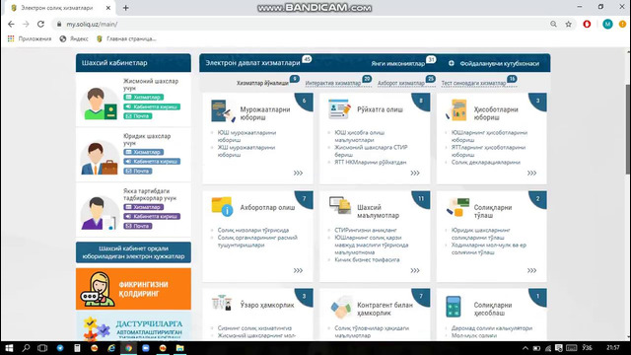Open Task View on taskbar
Screen dimensions: 631x355
coord(42,348)
